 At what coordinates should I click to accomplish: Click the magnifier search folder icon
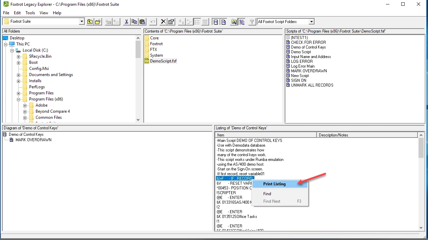tap(234, 22)
